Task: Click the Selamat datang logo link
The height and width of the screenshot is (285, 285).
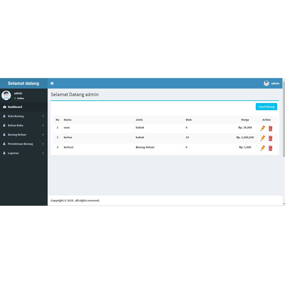Action: coord(24,83)
